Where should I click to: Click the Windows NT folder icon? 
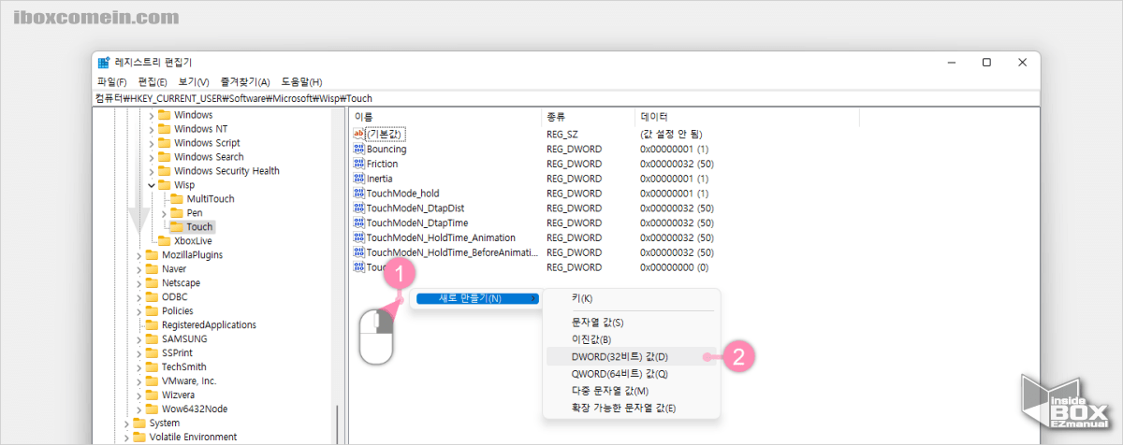[164, 129]
